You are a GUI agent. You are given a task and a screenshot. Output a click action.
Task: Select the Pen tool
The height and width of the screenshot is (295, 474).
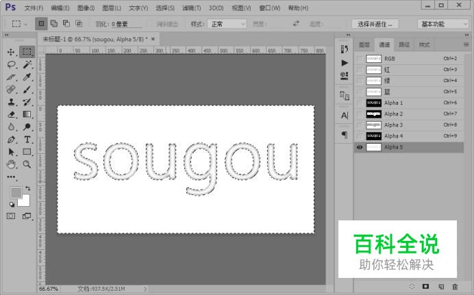(11, 140)
